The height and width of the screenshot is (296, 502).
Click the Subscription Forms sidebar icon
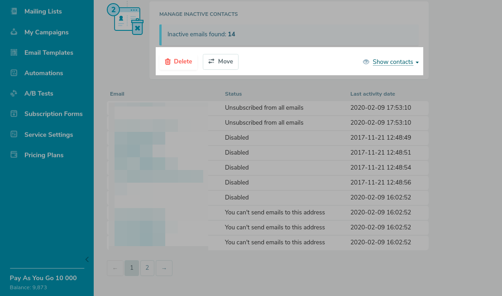13,114
